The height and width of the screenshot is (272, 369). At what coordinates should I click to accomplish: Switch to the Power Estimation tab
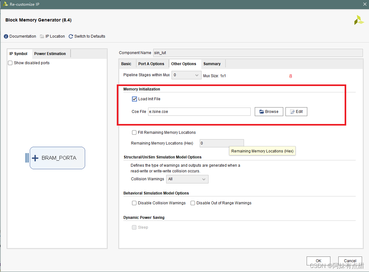pyautogui.click(x=50, y=53)
